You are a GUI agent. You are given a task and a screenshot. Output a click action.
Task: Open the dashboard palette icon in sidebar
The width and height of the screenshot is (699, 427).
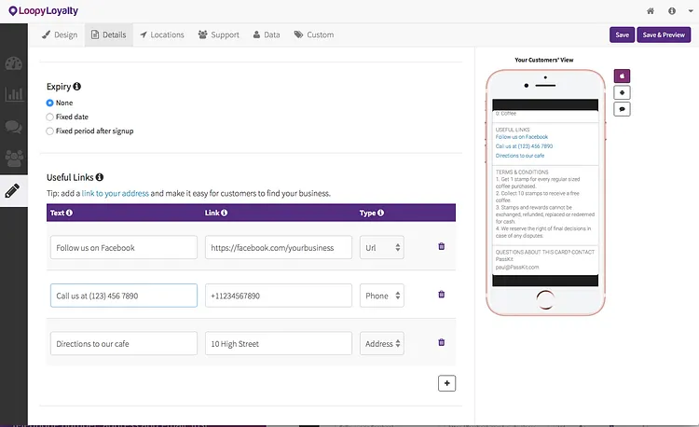tap(13, 63)
